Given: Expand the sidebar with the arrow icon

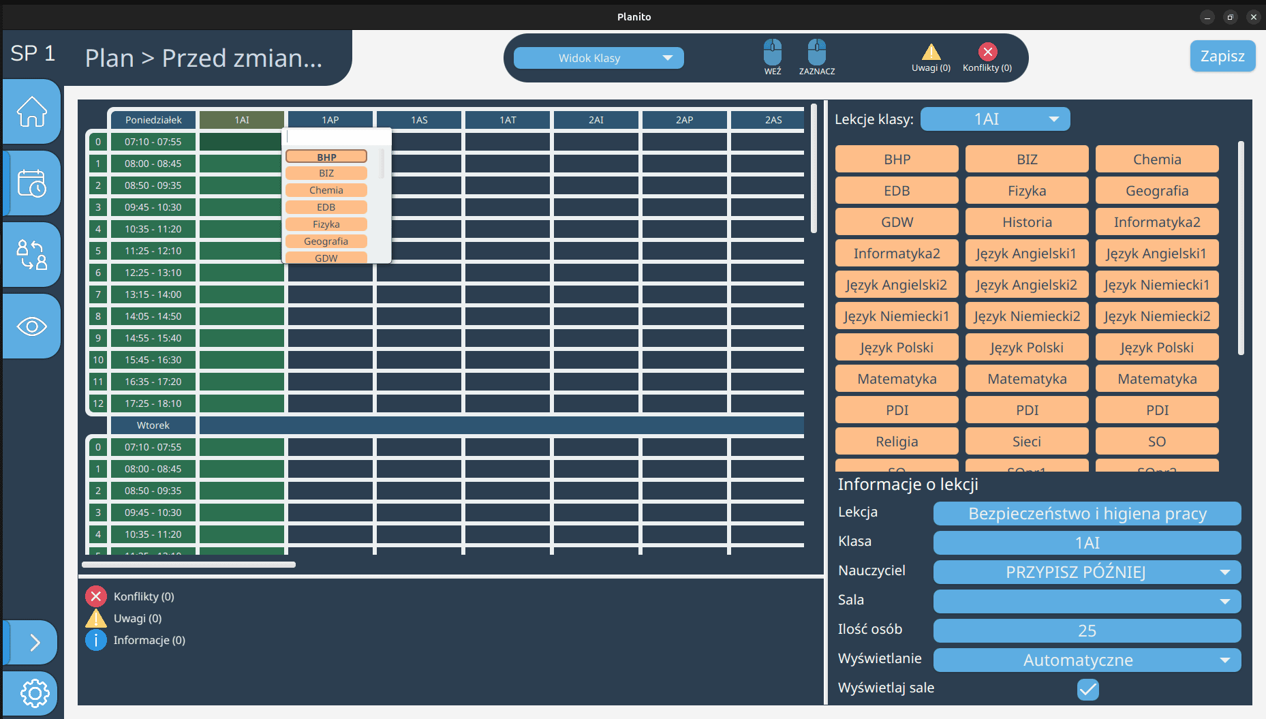Looking at the screenshot, I should pos(32,642).
